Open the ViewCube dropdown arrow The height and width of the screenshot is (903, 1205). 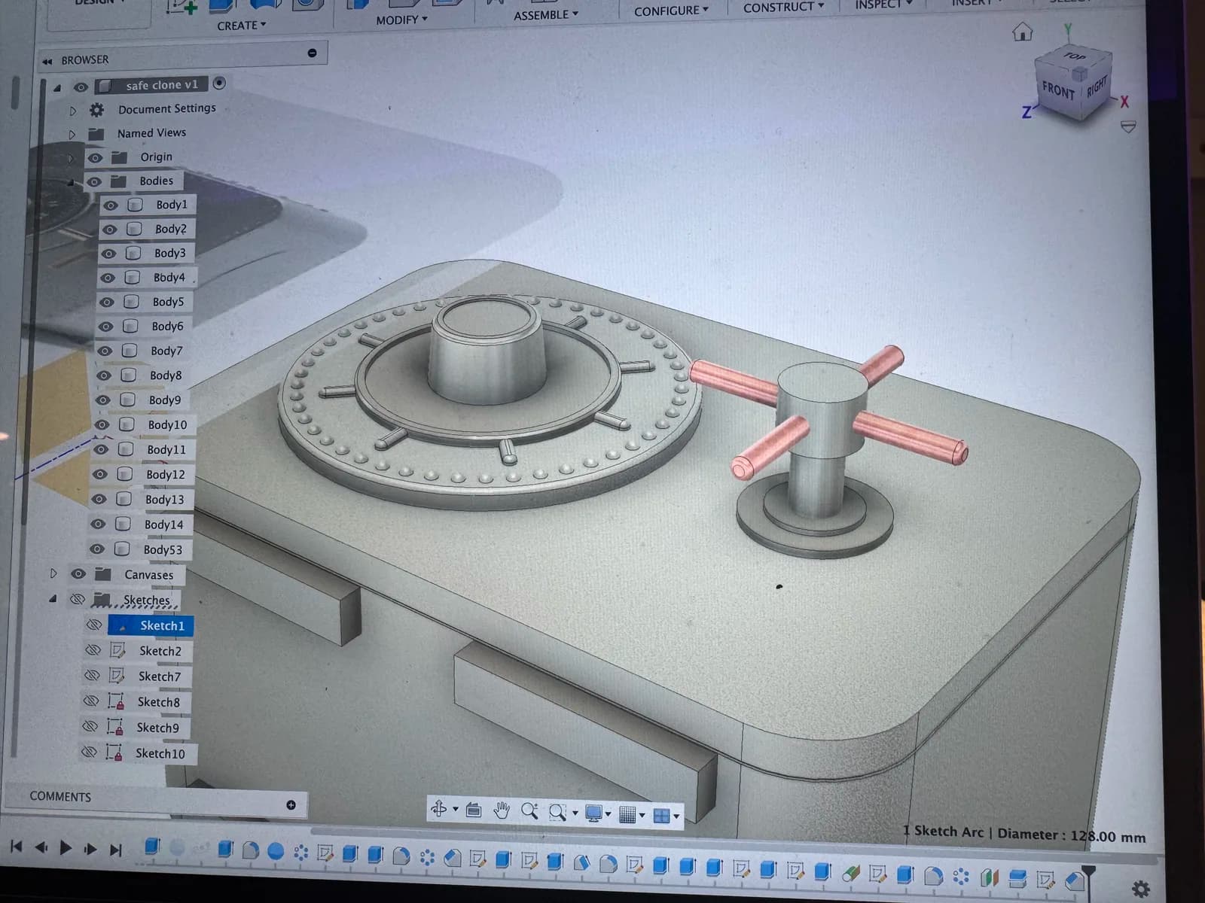[x=1128, y=126]
